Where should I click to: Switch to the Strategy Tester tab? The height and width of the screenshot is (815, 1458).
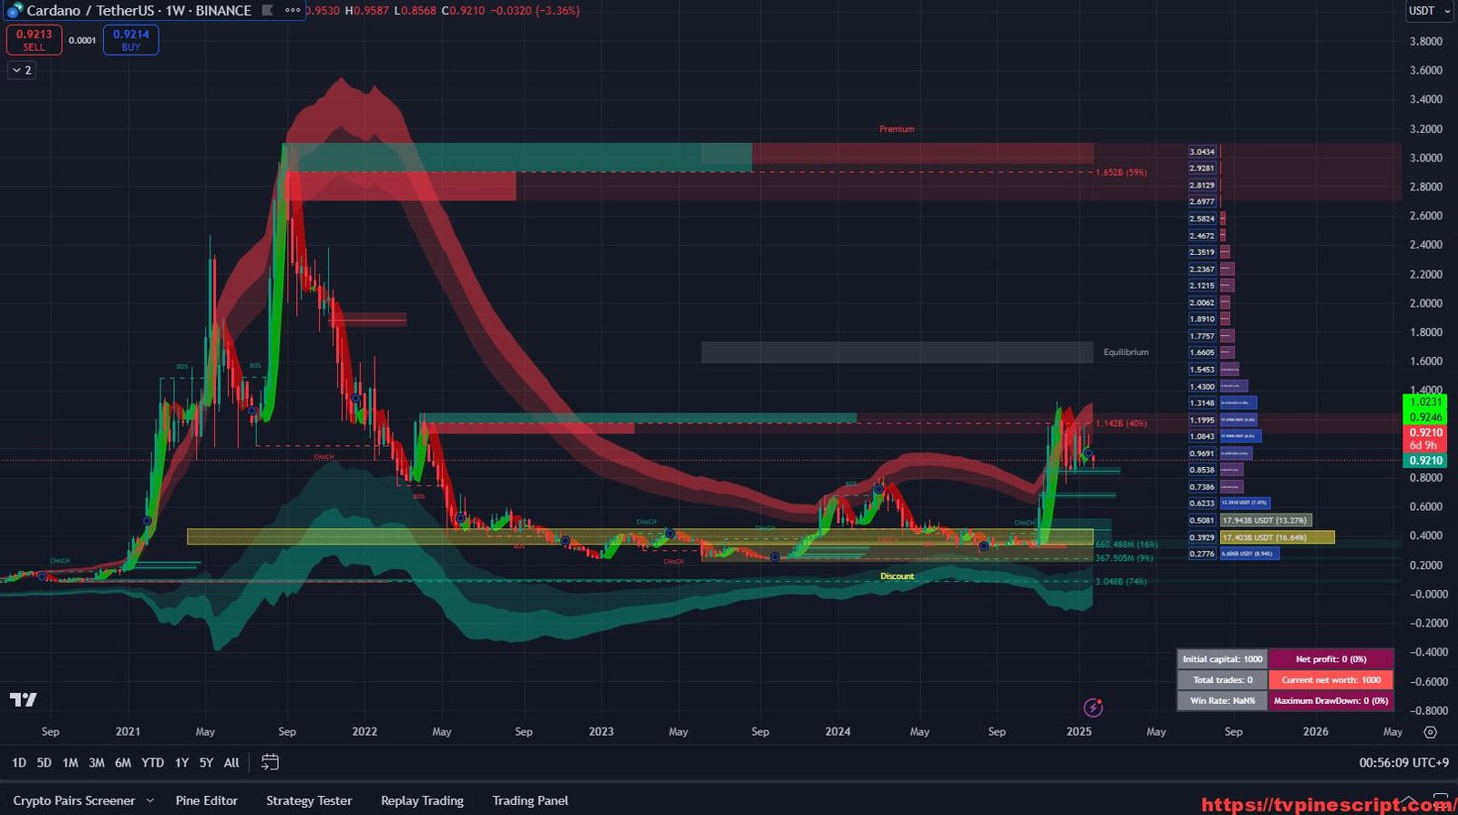pyautogui.click(x=309, y=800)
